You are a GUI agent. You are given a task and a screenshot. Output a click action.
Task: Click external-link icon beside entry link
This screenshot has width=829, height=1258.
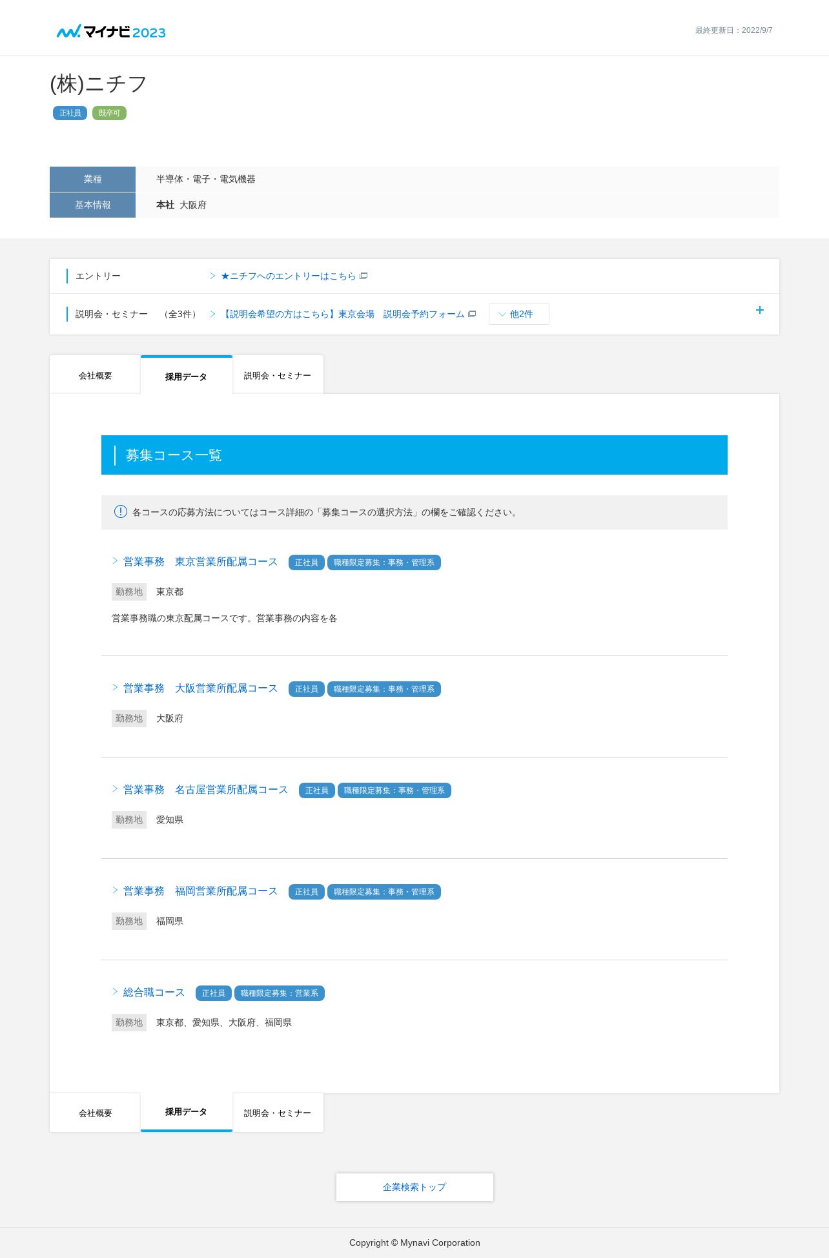[363, 276]
